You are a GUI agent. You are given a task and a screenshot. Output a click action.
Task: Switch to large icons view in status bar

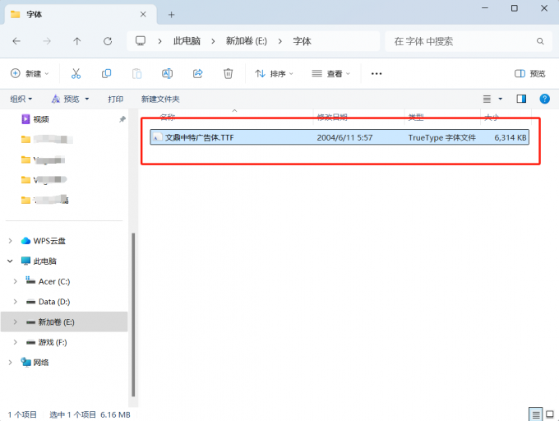click(x=550, y=414)
